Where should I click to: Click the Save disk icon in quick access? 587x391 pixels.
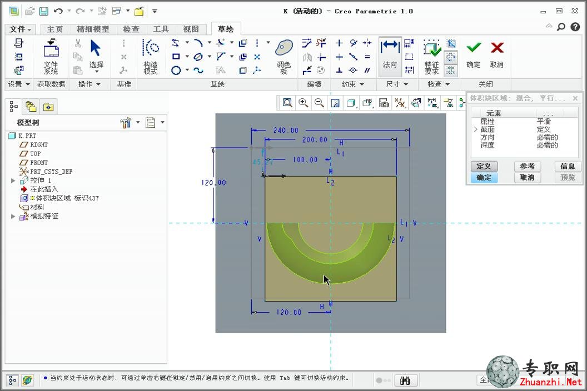click(44, 11)
